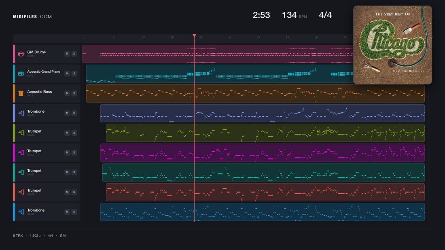445x250 pixels.
Task: Select the GM Drums track name
Action: 36,52
